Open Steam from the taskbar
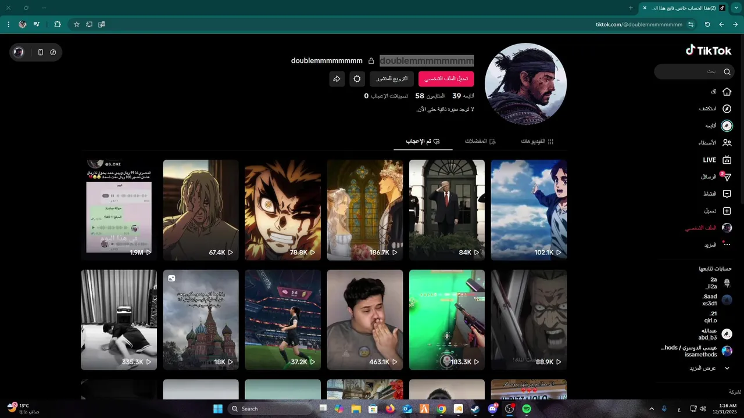The width and height of the screenshot is (744, 418). coord(475,409)
